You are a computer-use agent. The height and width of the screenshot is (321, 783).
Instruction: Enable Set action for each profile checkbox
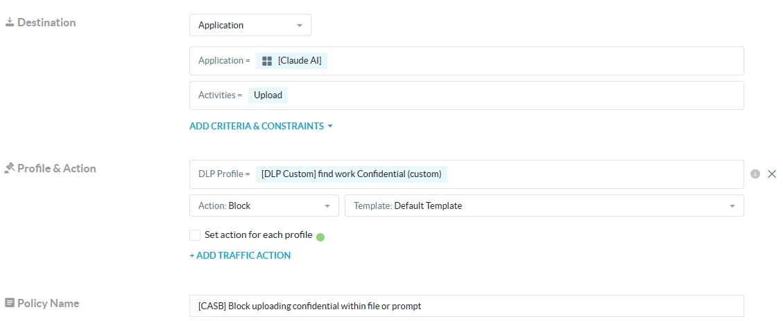[195, 235]
